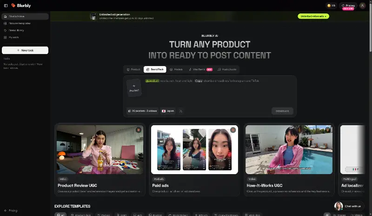Click the Multilingual tag on Ad localizer
Screen dimensions: 372x216
click(x=350, y=179)
